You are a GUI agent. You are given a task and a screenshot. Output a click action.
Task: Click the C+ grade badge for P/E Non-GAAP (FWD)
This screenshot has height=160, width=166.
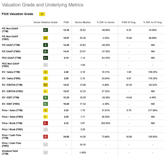point(46,38)
